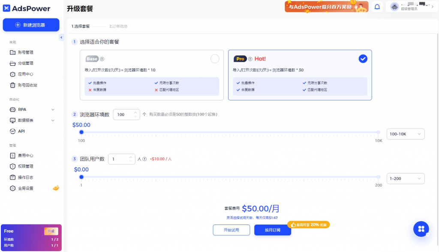Expand the RPA sidebar menu
The height and width of the screenshot is (252, 439).
(53, 109)
